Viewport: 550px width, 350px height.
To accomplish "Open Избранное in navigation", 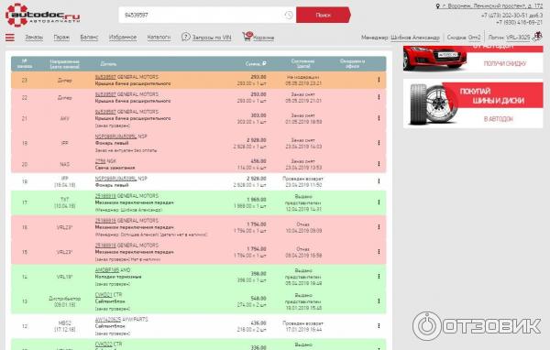I will [123, 38].
